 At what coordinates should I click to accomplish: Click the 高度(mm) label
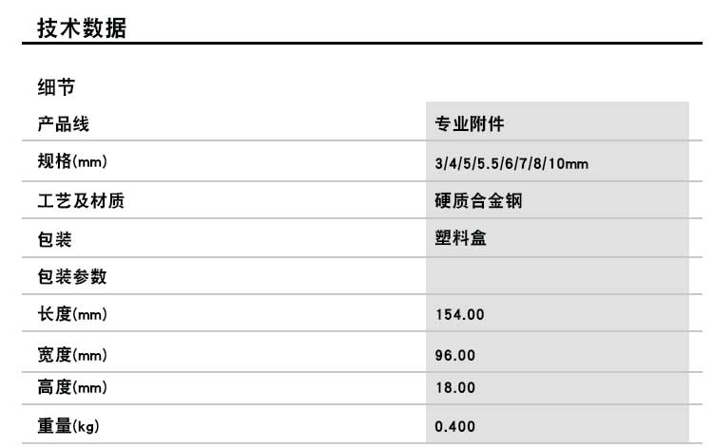tap(72, 387)
